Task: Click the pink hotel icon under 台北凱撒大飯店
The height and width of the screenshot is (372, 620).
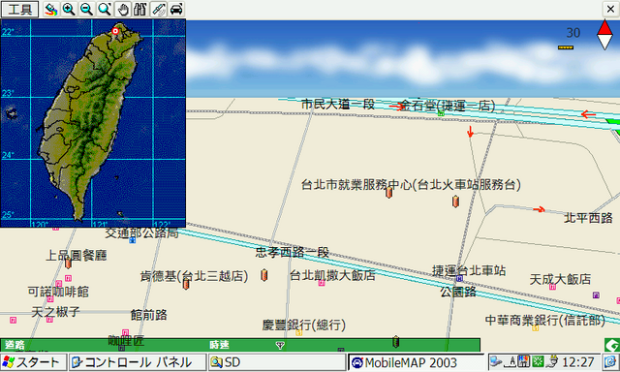Action: [322, 283]
